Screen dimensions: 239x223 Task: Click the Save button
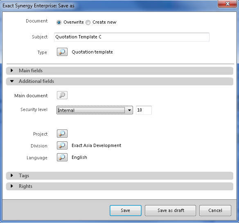126,210
